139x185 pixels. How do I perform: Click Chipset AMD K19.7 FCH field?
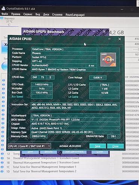(76, 124)
